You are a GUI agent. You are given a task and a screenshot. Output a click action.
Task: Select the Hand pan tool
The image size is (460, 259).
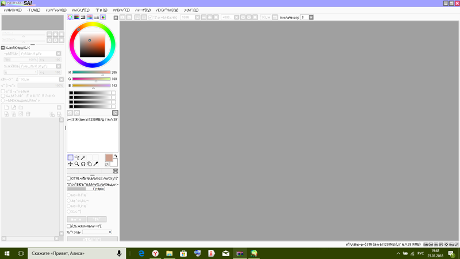(90, 164)
